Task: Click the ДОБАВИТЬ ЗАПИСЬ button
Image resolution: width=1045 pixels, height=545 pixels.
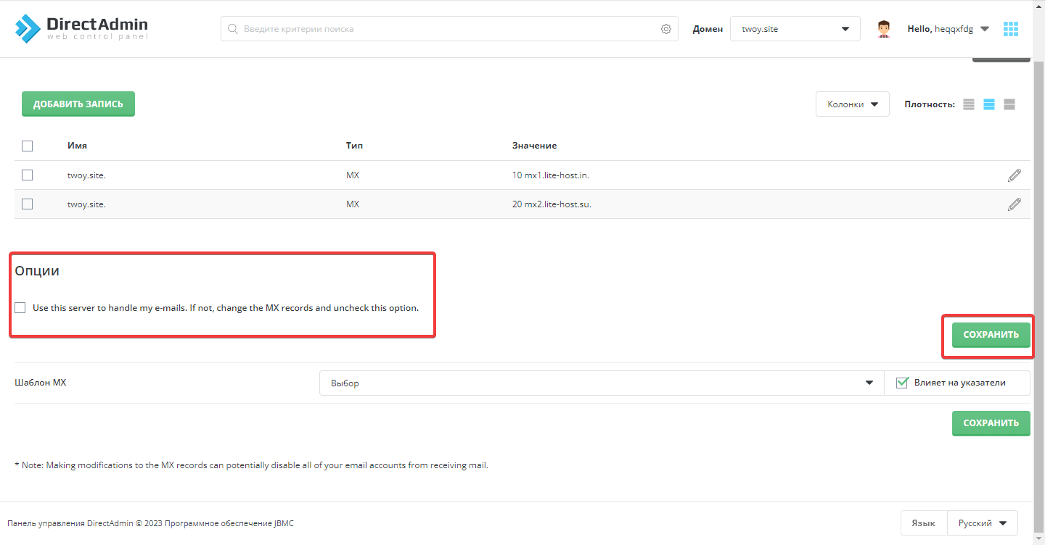Action: coord(78,104)
